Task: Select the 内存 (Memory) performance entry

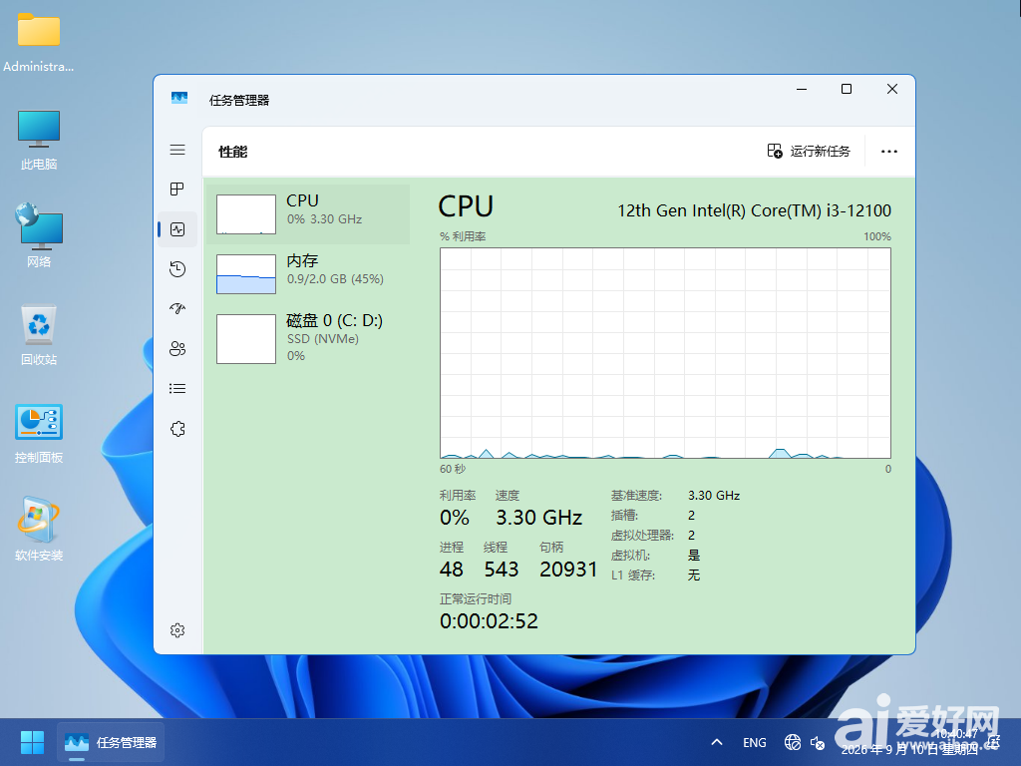Action: (x=308, y=274)
